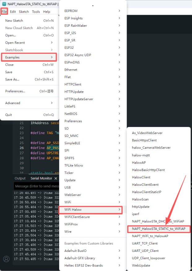The width and height of the screenshot is (192, 271).
Task: Select the HalowAP example
Action: coord(159,163)
